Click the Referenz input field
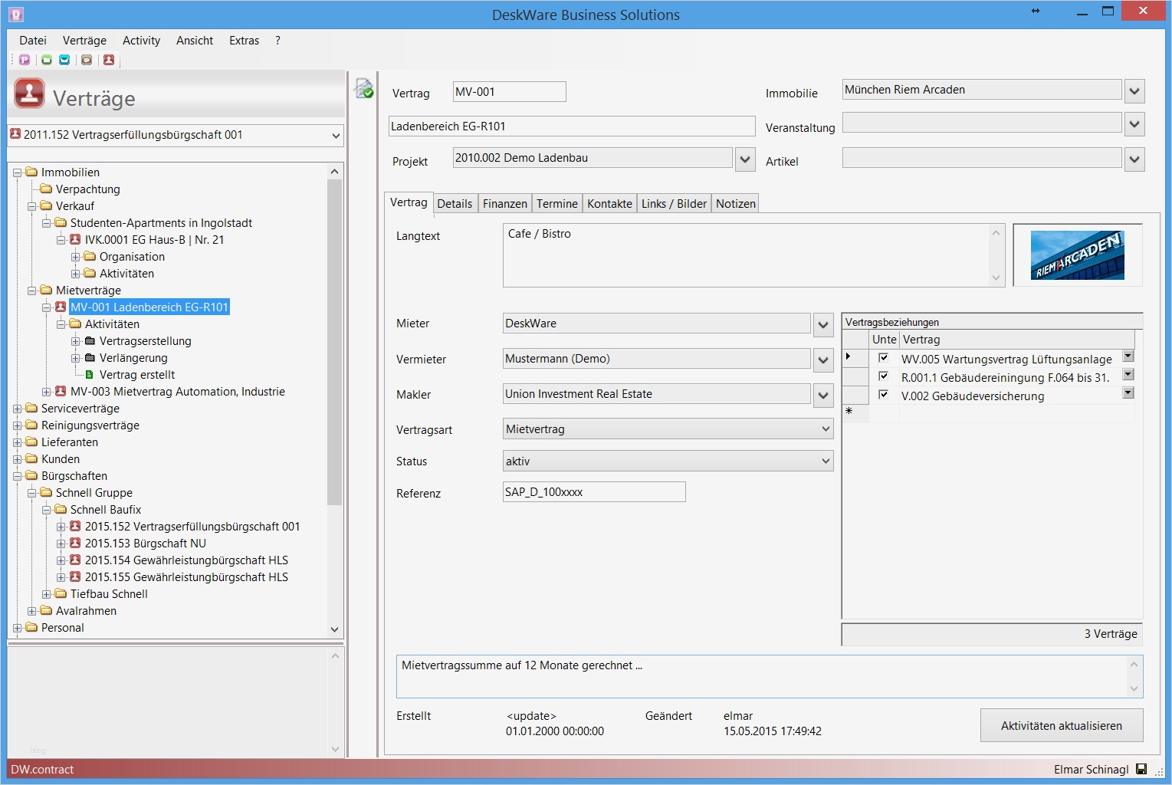 [x=593, y=492]
